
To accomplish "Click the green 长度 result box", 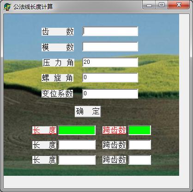I will pyautogui.click(x=77, y=130).
